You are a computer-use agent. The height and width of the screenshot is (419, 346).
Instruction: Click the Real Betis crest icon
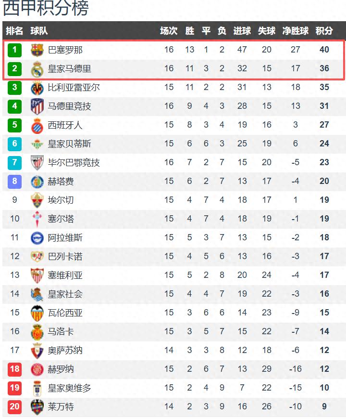37,144
